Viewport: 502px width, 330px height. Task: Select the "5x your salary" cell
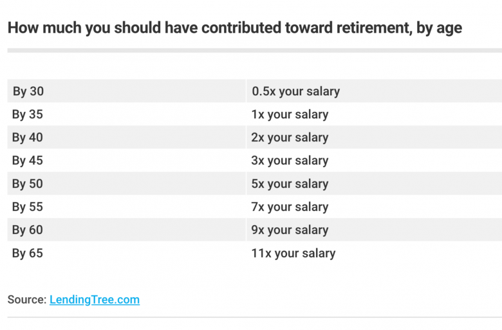[x=290, y=184]
